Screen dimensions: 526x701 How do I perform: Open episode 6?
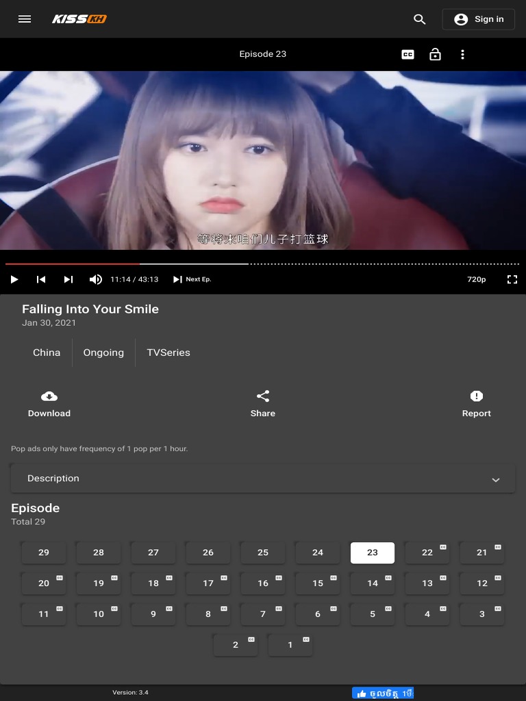point(318,614)
